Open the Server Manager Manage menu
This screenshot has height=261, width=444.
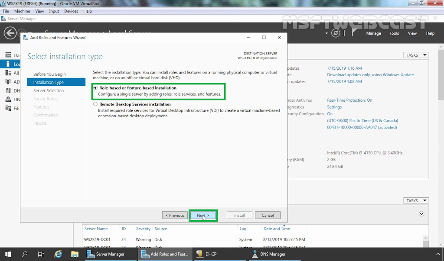coord(373,33)
